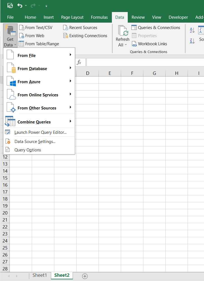The height and width of the screenshot is (281, 204).
Task: Click the Insert Function fx icon
Action: [x=79, y=62]
